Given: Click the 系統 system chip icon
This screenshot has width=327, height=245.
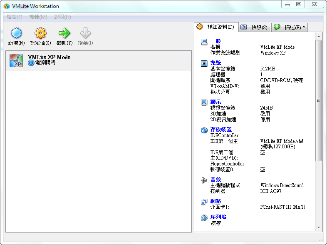Looking at the screenshot, I should (x=204, y=63).
